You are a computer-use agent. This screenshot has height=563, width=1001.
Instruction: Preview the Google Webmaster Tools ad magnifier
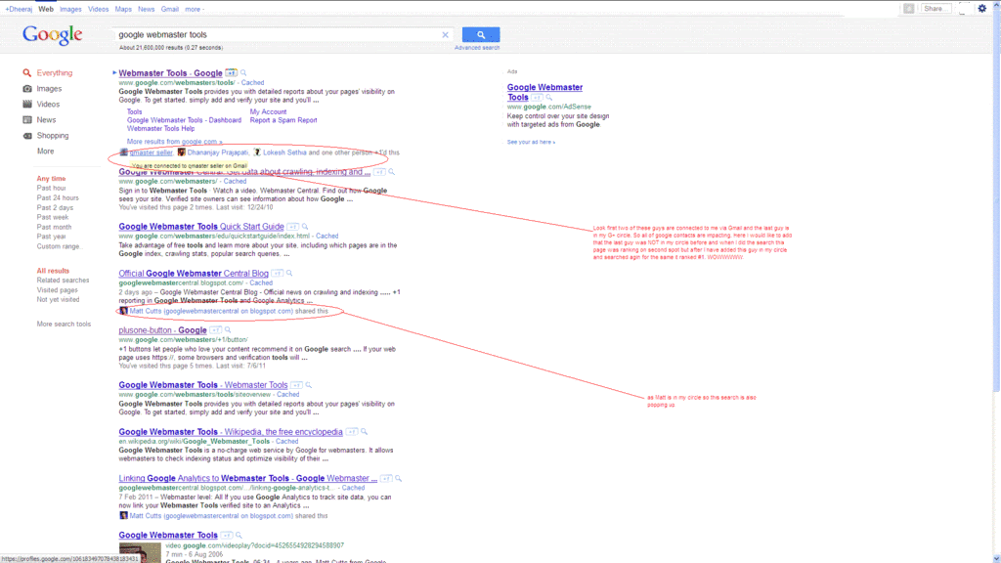548,98
